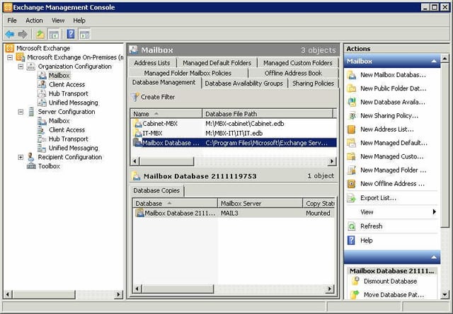Switch to the Managed Custom Folders tab

[297, 63]
